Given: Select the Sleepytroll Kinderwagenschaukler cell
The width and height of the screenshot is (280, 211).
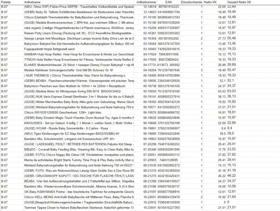Looking at the screenshot, I should tap(79, 202).
